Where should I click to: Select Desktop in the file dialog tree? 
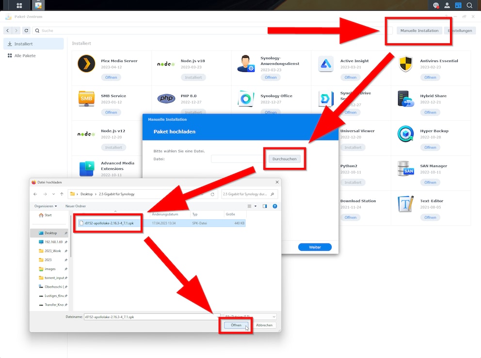pyautogui.click(x=49, y=233)
